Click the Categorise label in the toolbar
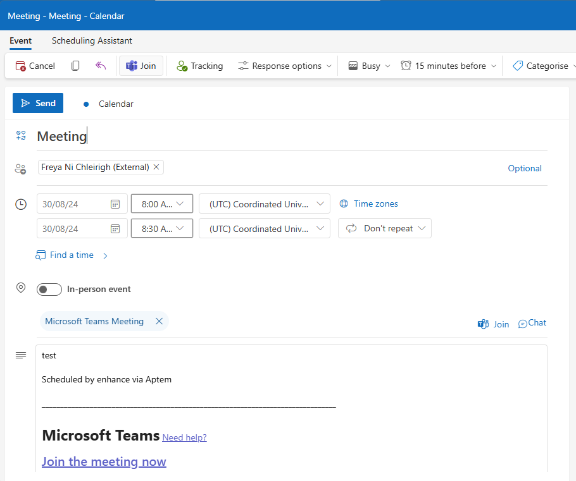Screen dimensions: 576x481 tap(547, 66)
